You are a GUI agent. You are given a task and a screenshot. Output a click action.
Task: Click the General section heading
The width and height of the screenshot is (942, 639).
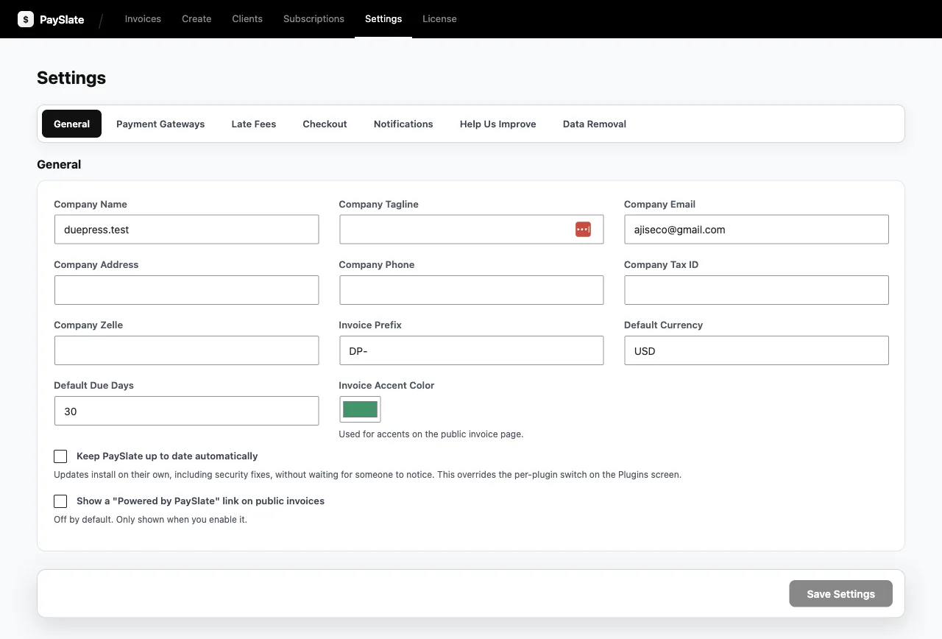point(59,164)
